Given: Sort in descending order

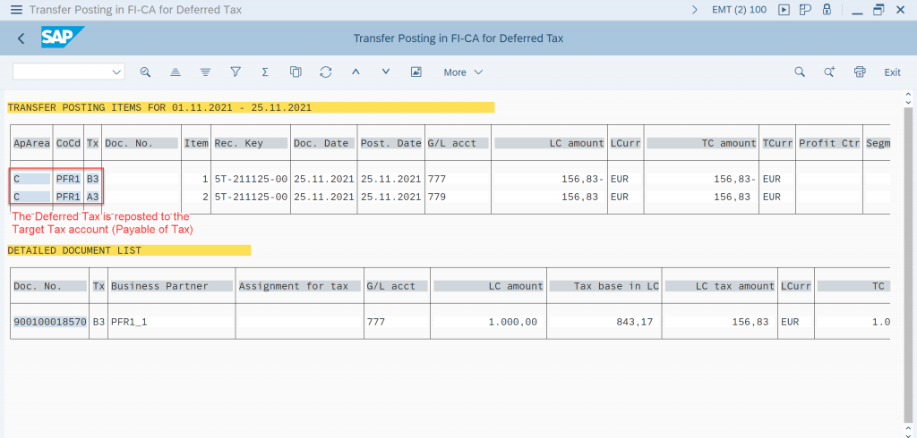Looking at the screenshot, I should tap(205, 72).
